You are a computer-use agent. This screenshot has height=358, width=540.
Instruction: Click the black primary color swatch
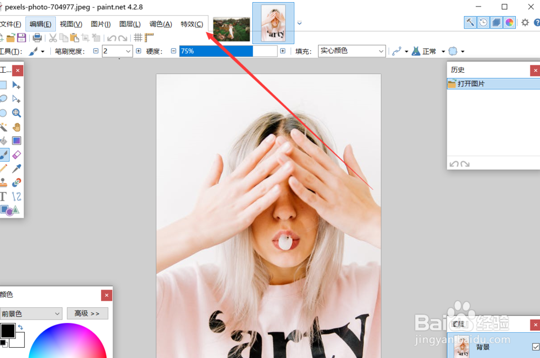click(x=8, y=331)
